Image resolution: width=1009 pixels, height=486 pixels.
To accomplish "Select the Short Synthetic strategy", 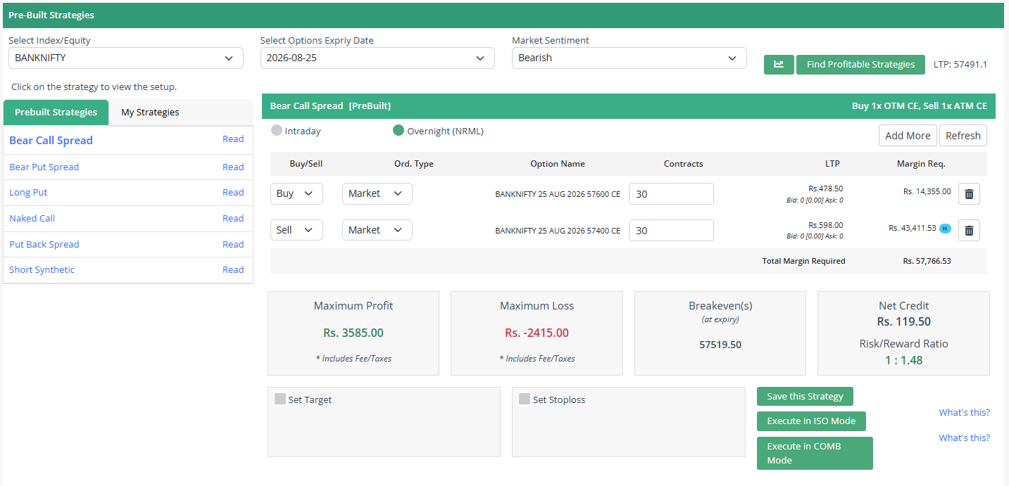I will point(42,269).
